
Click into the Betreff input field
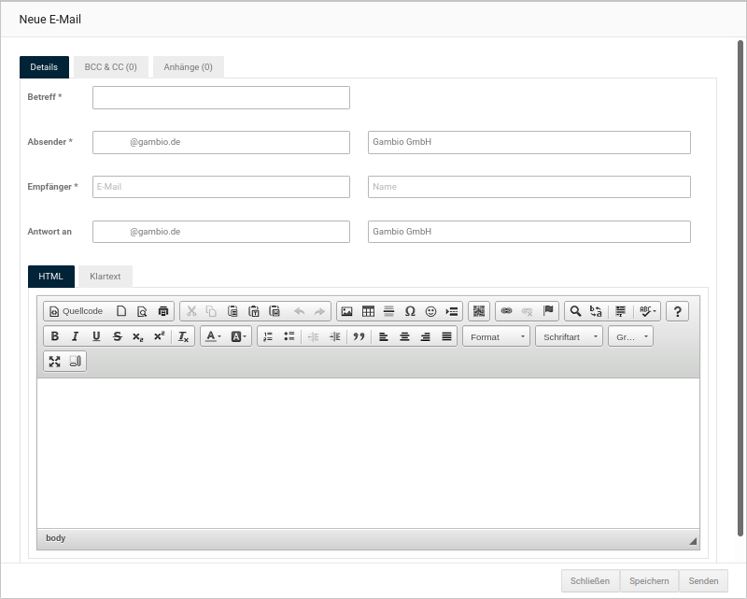click(x=220, y=97)
